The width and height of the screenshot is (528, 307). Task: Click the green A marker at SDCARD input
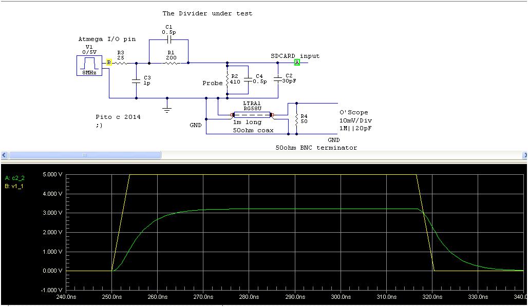click(297, 62)
